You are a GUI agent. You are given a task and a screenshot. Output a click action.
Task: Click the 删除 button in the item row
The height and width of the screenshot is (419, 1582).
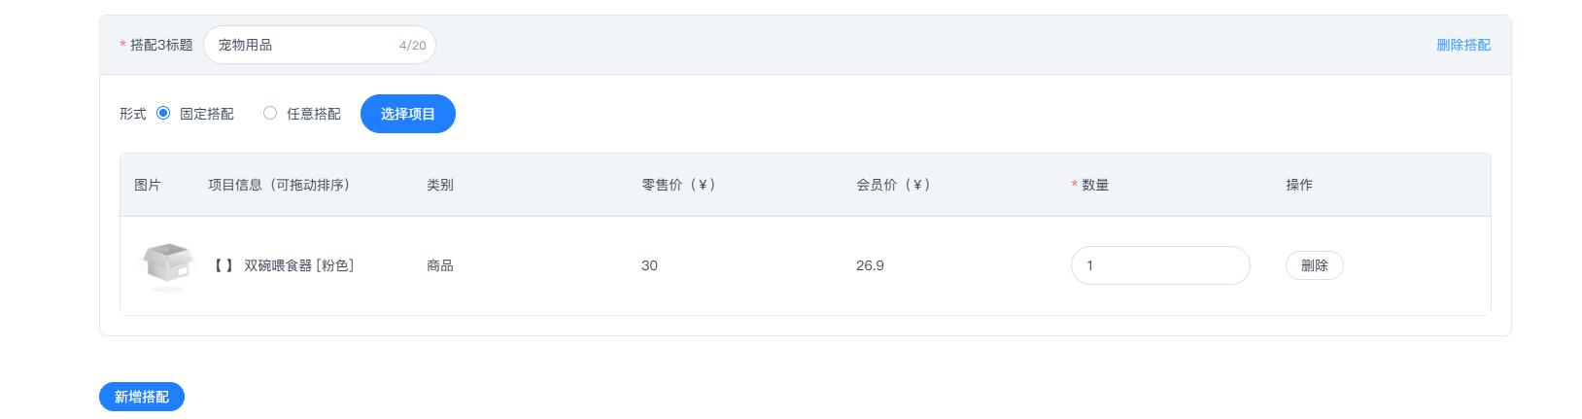click(1314, 265)
